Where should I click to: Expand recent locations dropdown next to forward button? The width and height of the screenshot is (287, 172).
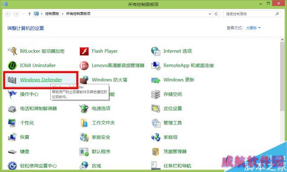click(x=23, y=14)
